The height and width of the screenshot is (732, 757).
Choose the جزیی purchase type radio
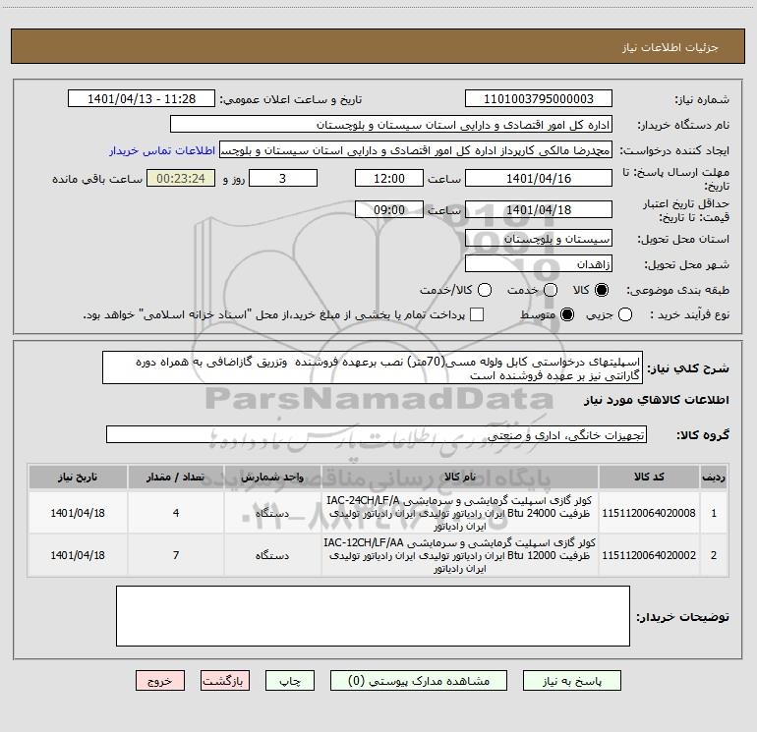click(625, 314)
